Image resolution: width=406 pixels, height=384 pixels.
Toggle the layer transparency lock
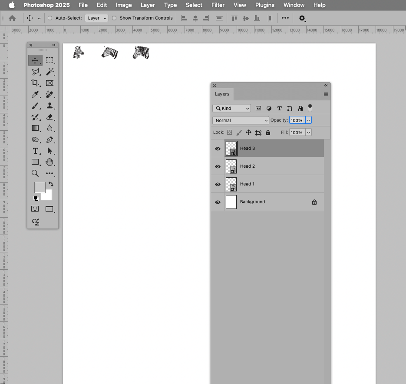[x=229, y=132]
